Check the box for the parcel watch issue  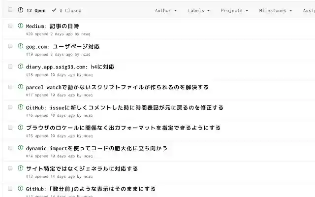coord(10,87)
